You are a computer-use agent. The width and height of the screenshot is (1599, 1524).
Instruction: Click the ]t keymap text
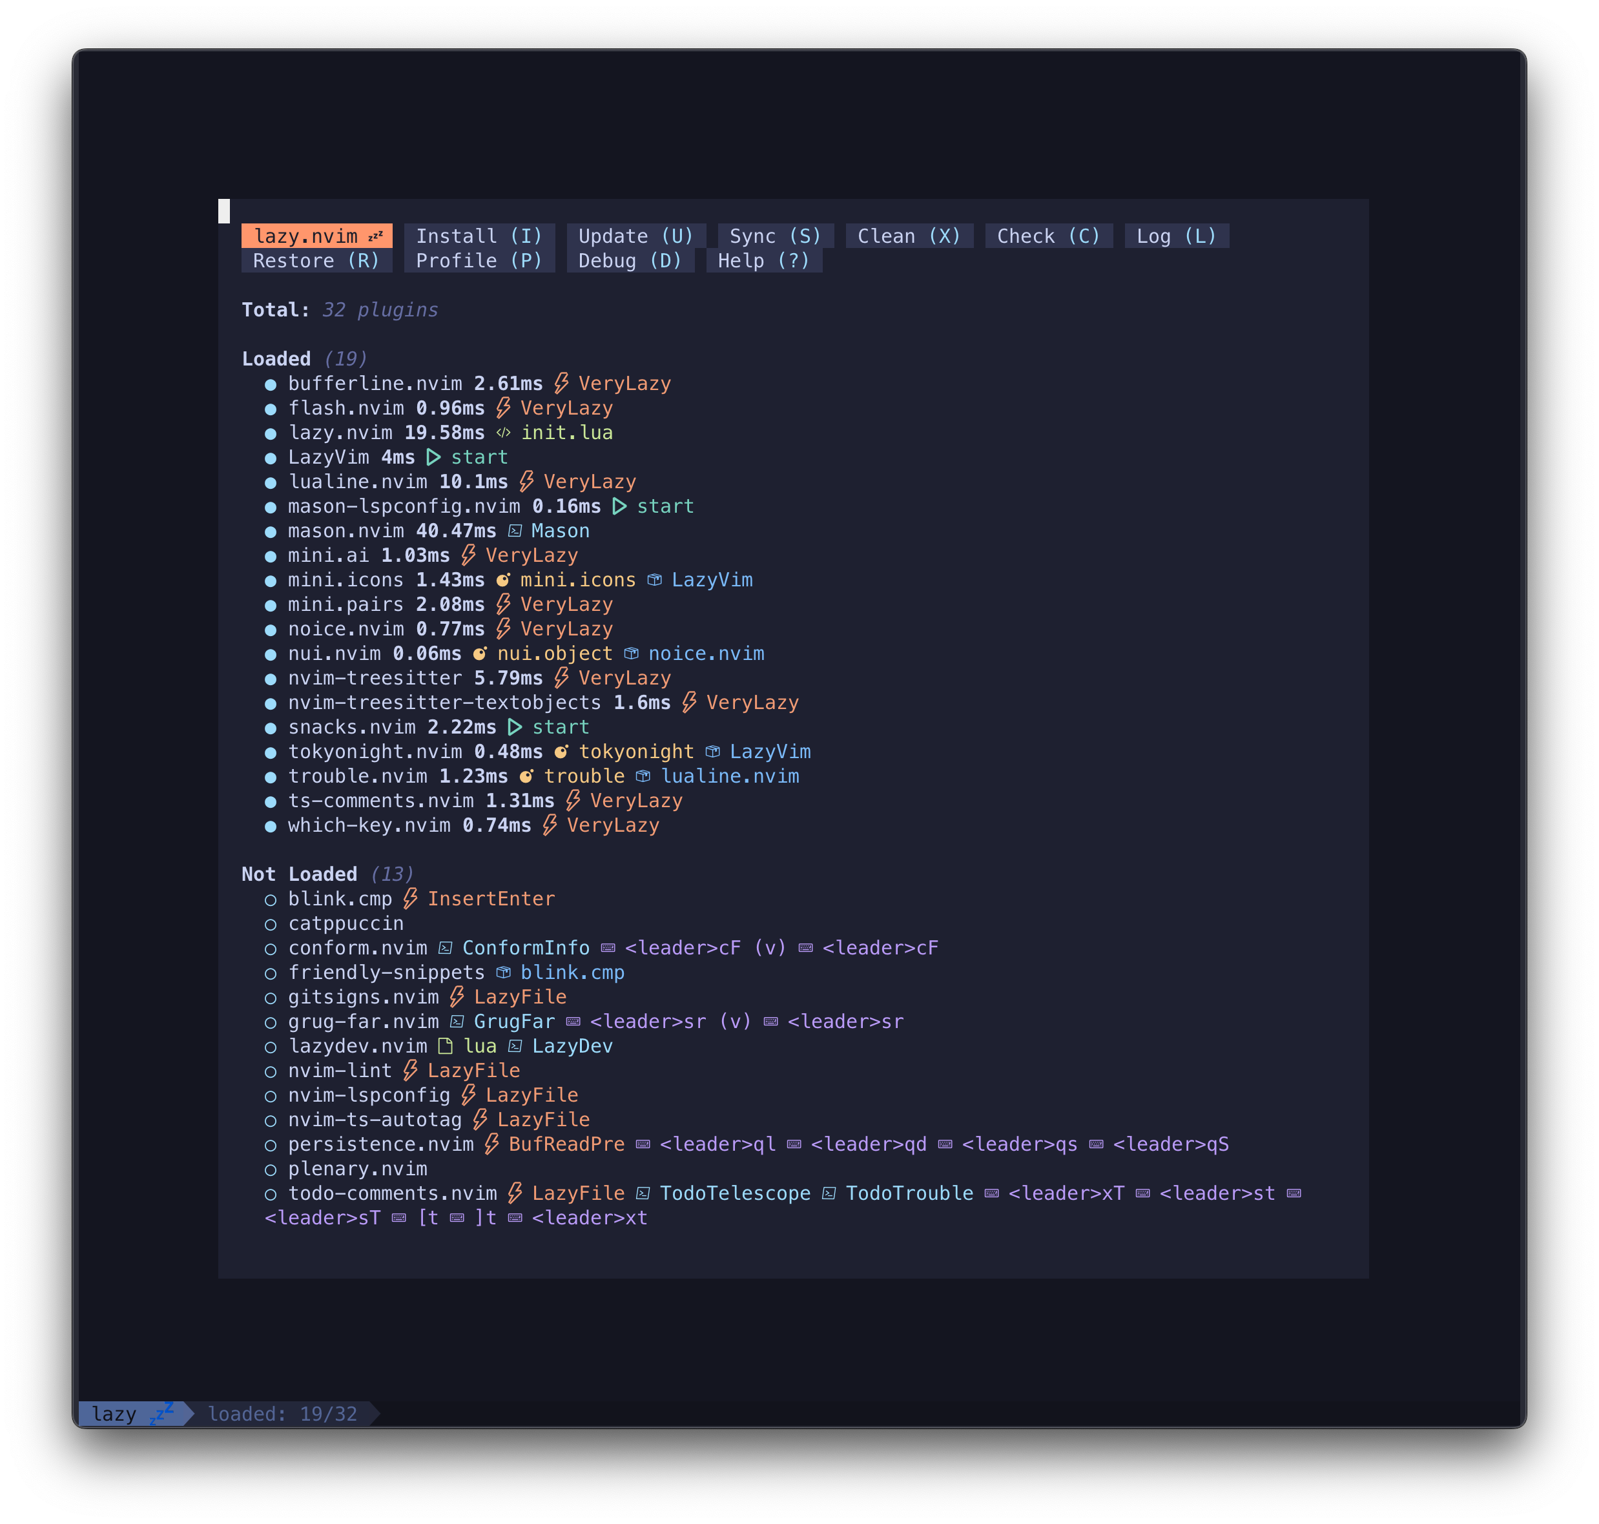pyautogui.click(x=486, y=1219)
